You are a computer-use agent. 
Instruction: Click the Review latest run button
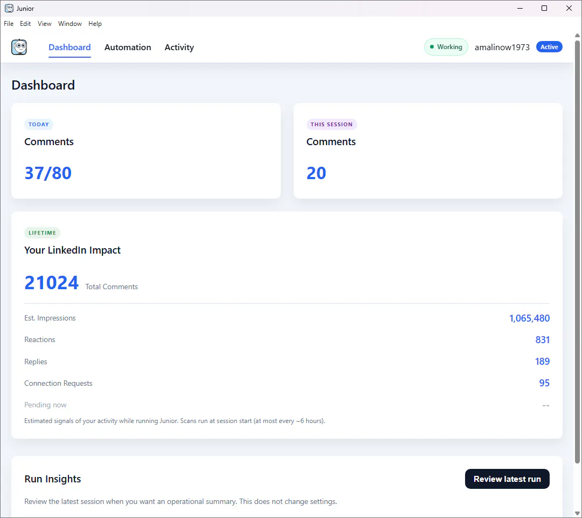point(507,479)
